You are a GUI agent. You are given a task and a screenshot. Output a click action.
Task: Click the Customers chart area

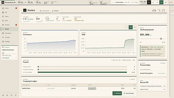tap(51, 45)
